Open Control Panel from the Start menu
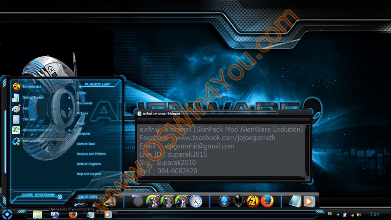Screen dimensions: 391x220 (x=86, y=144)
